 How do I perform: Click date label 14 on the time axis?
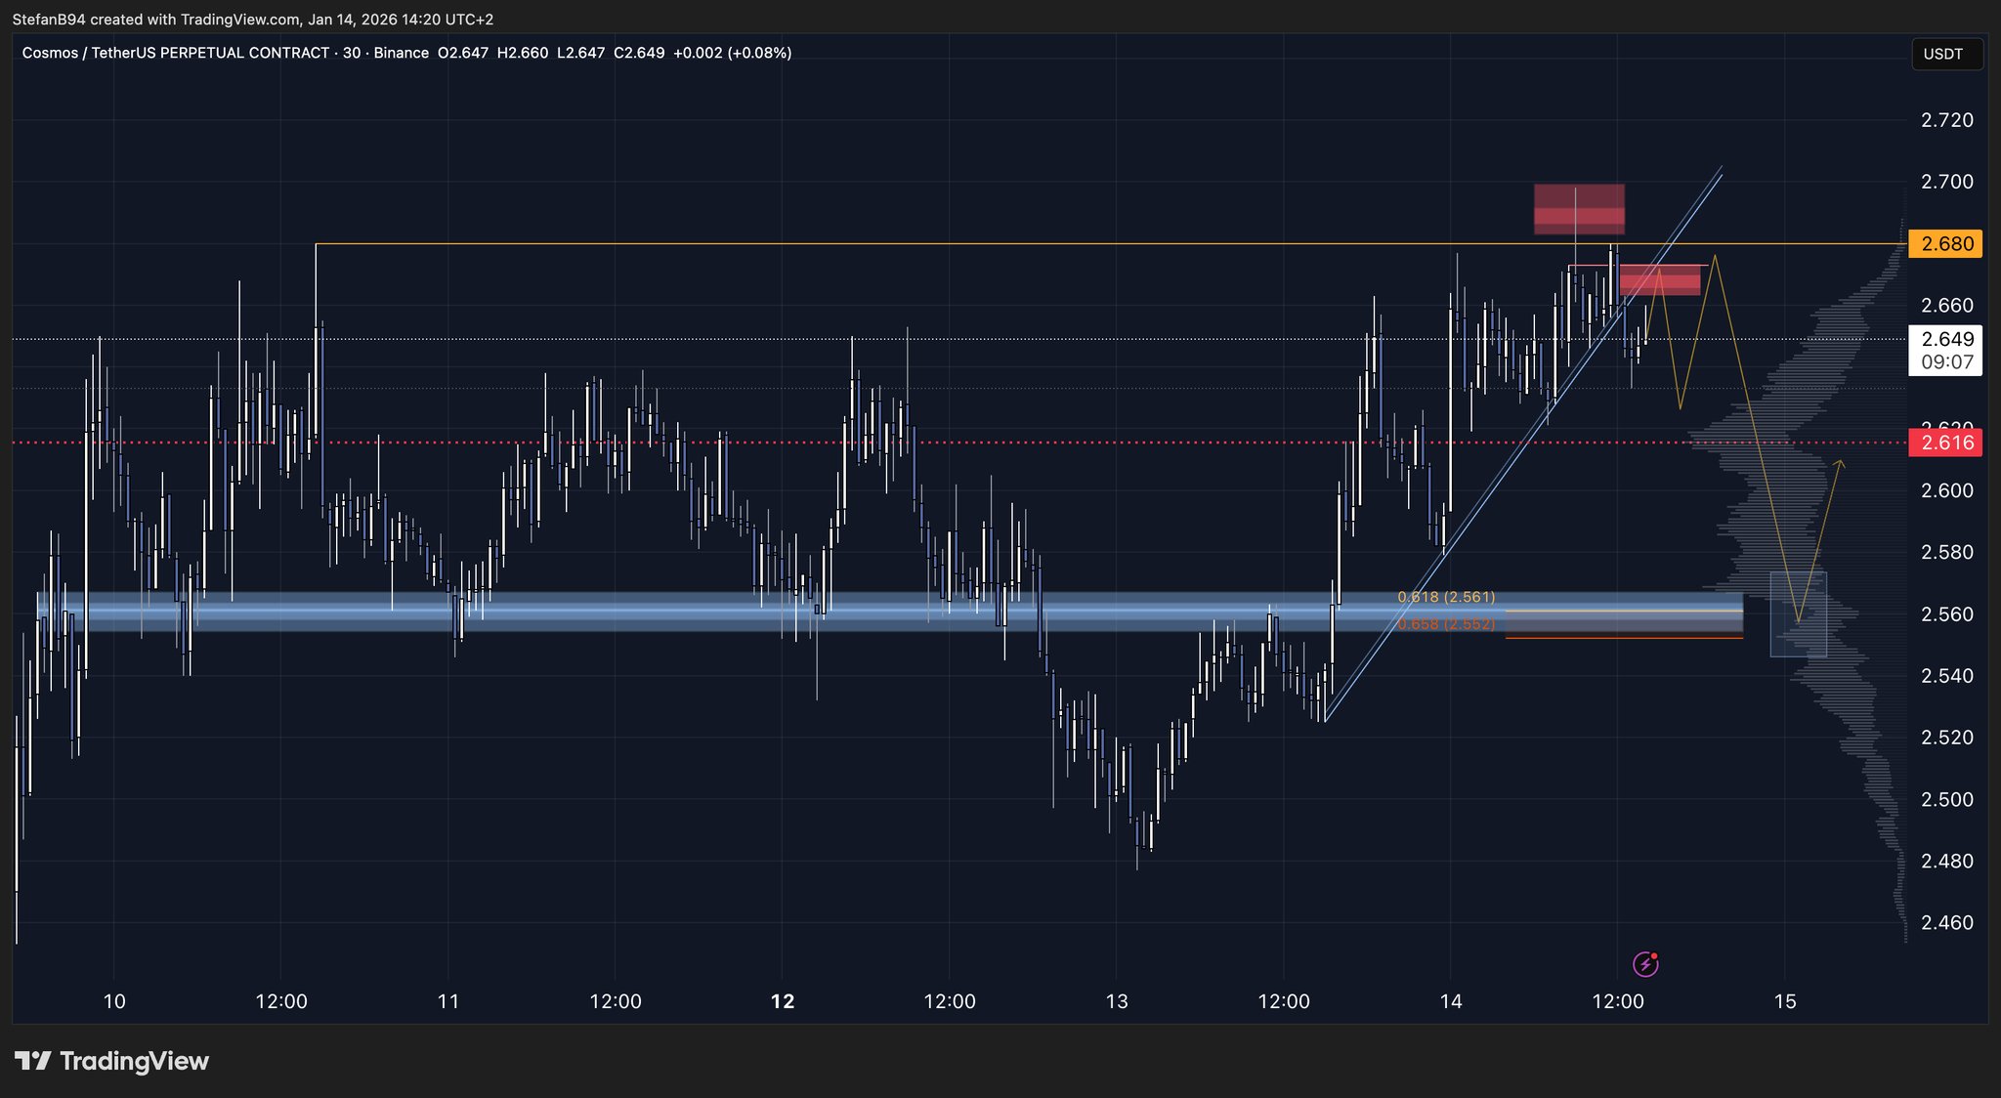pyautogui.click(x=1451, y=1001)
